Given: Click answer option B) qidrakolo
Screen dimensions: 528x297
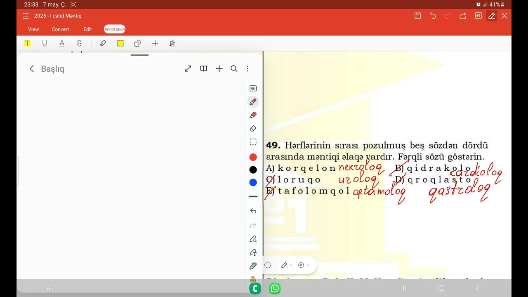Looking at the screenshot, I should 433,168.
